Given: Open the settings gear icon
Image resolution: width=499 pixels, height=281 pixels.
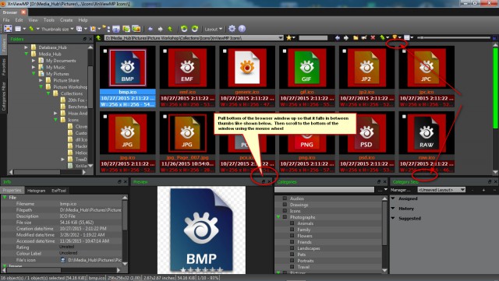Looking at the screenshot, I should (x=232, y=29).
